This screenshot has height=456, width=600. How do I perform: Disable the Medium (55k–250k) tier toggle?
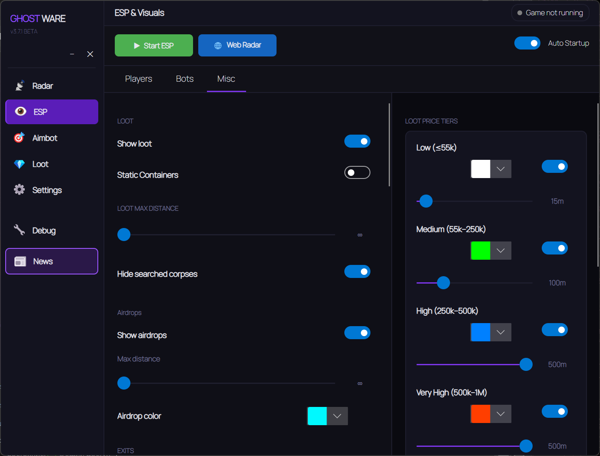coord(555,248)
